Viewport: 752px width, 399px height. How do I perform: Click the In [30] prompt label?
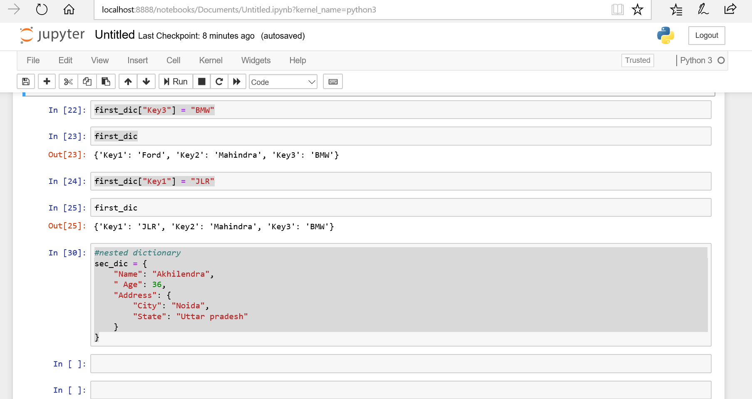click(x=67, y=253)
